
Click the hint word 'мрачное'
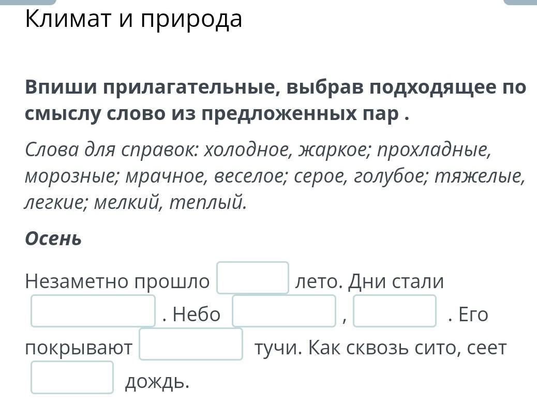[167, 176]
